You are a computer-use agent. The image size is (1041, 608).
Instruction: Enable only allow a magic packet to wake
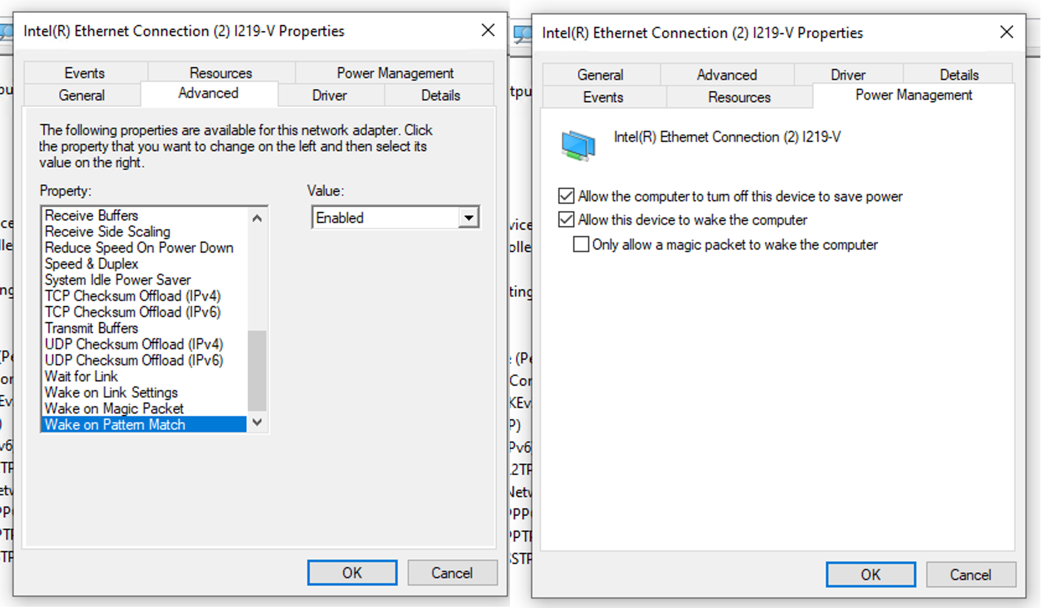tap(581, 245)
